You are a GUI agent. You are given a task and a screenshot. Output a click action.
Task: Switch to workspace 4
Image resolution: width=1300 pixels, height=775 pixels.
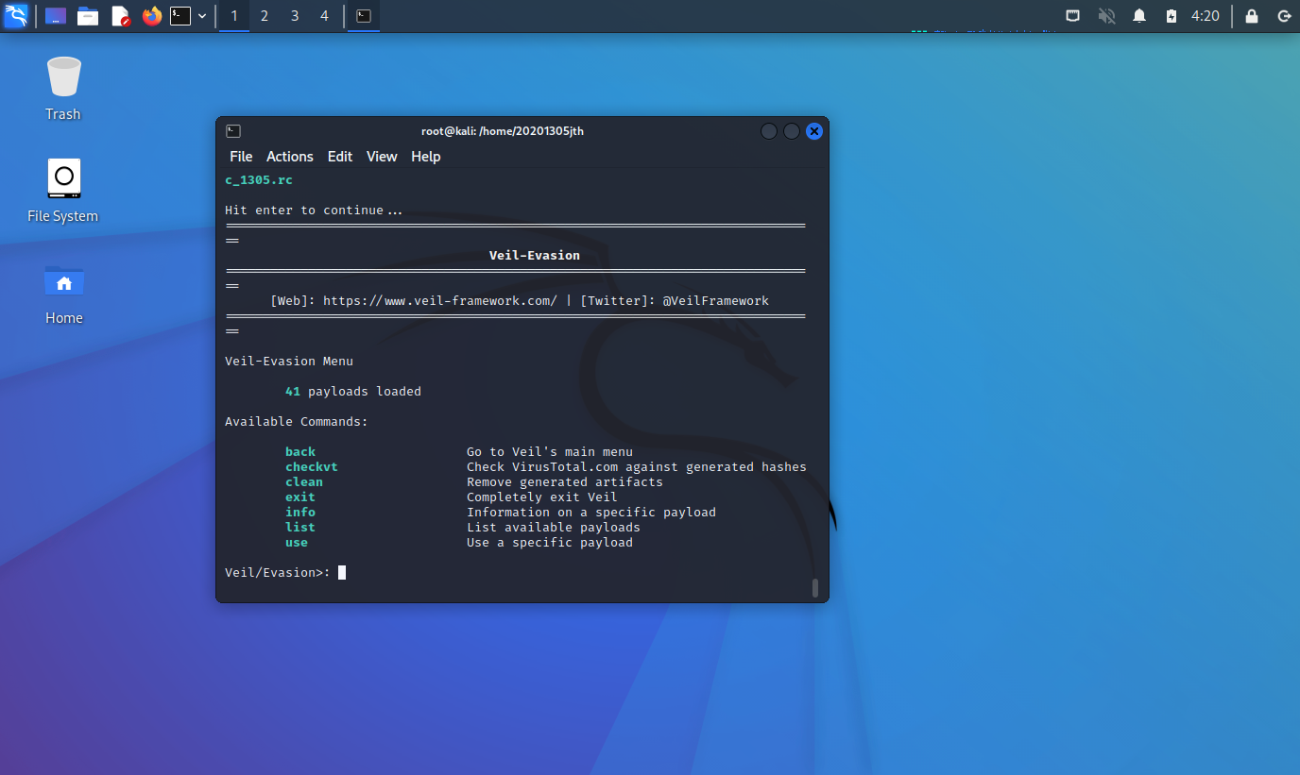pyautogui.click(x=325, y=16)
